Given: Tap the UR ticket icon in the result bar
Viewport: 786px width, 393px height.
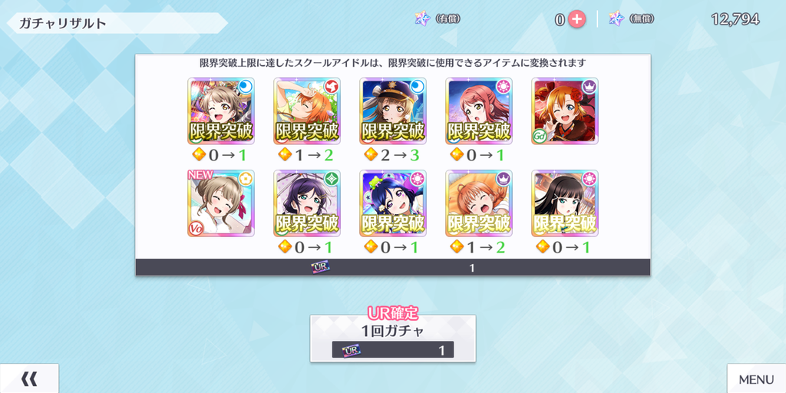Looking at the screenshot, I should (x=320, y=268).
